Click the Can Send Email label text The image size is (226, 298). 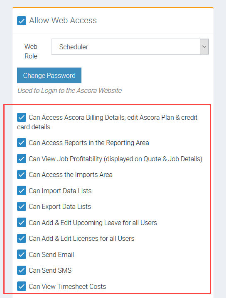tap(51, 254)
